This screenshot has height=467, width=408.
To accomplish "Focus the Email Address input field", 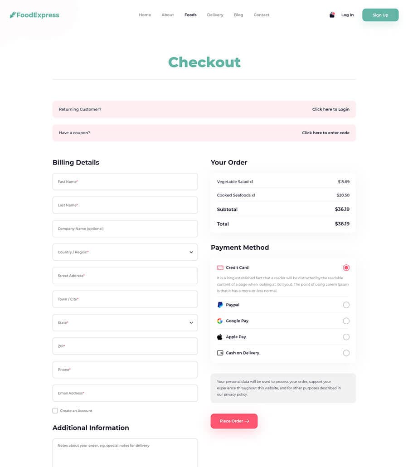I will pyautogui.click(x=125, y=393).
